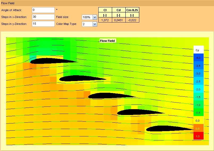The height and width of the screenshot is (151, 214).
Task: Click the 0,0 yellow legend swatch
Action: point(199,120)
